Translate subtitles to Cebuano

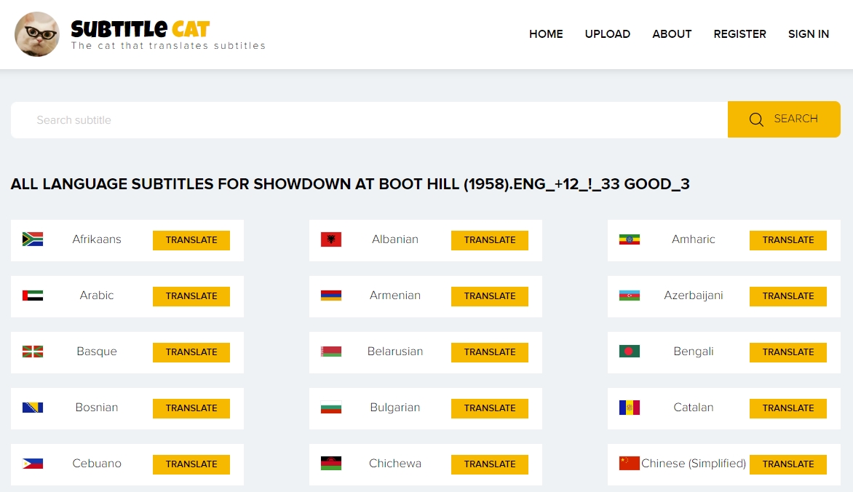pos(191,465)
